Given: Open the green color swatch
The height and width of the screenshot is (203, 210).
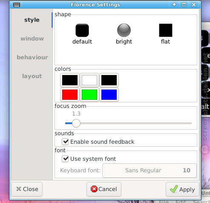Looking at the screenshot, I should coord(89,95).
